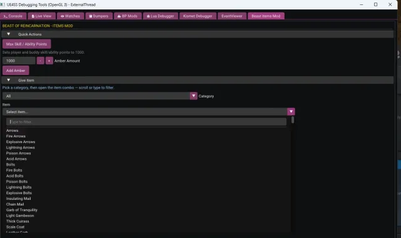Open the Watches tab
This screenshot has width=401, height=238.
[71, 16]
